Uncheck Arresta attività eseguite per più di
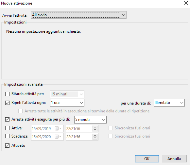 [x=8, y=120]
